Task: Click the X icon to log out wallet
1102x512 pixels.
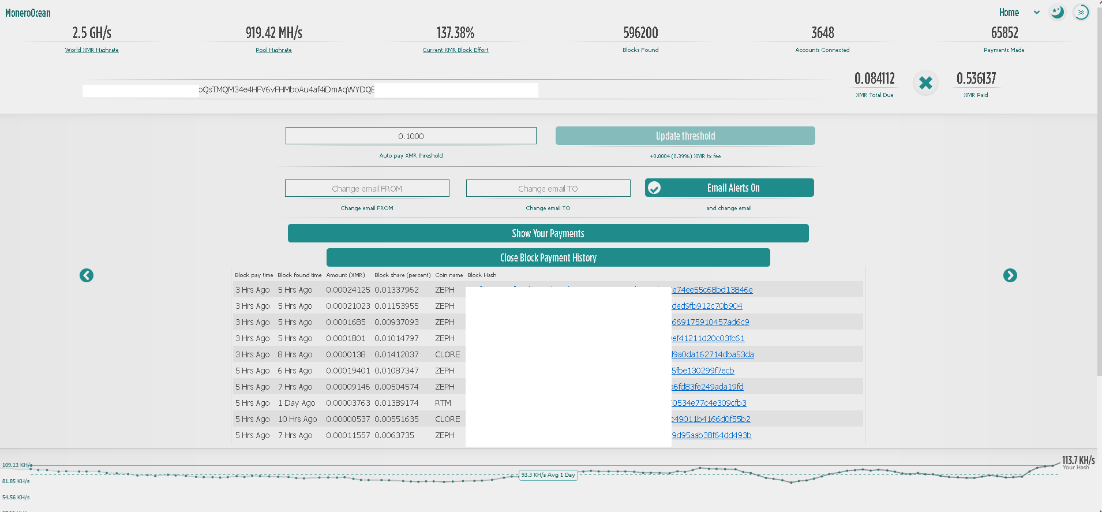Action: pyautogui.click(x=925, y=83)
